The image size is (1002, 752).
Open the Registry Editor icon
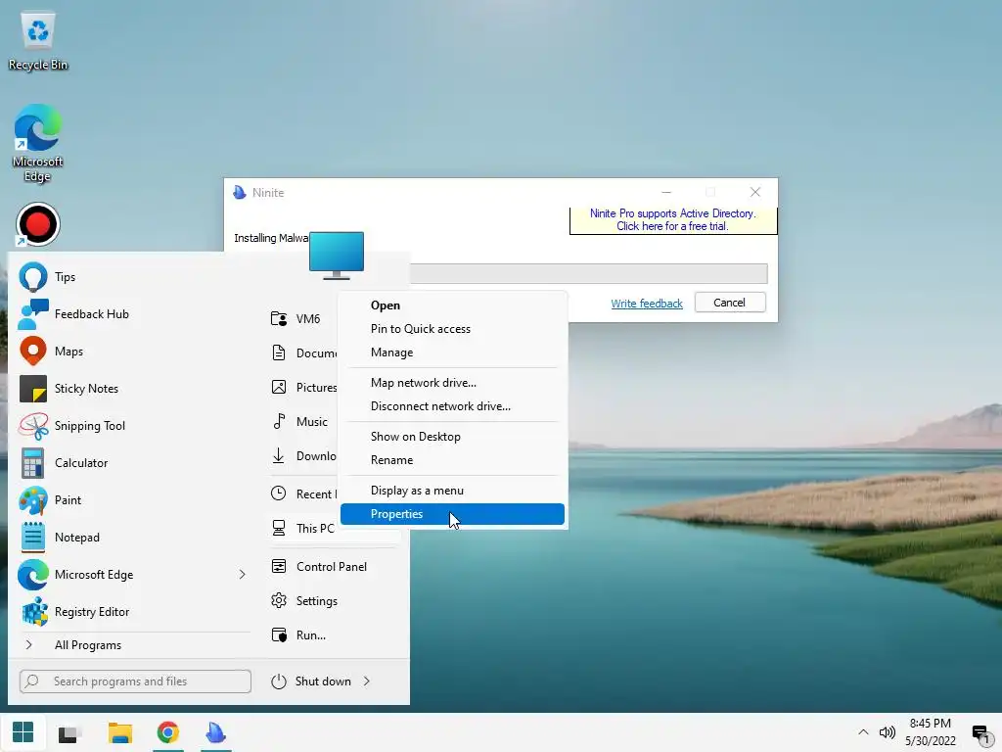click(x=34, y=611)
